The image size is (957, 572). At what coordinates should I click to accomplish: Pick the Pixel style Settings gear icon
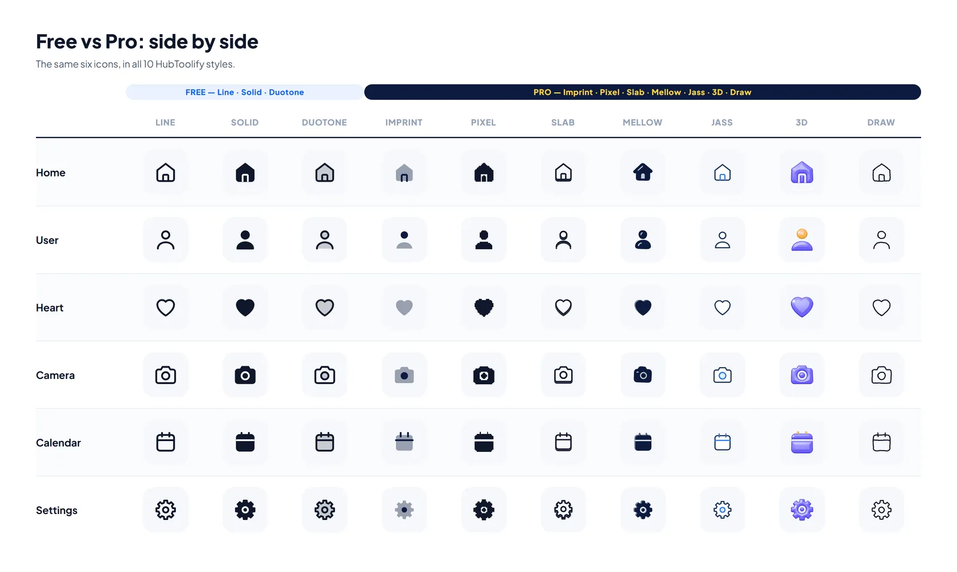click(484, 510)
